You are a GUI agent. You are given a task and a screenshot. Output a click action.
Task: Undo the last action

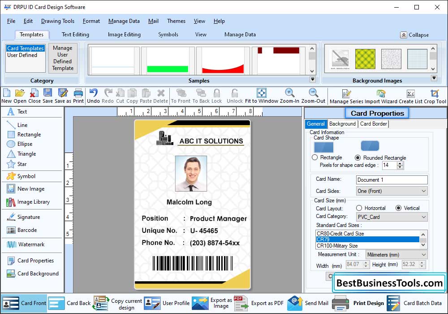point(93,96)
